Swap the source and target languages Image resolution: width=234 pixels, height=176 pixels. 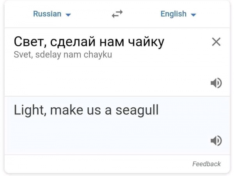click(x=117, y=14)
